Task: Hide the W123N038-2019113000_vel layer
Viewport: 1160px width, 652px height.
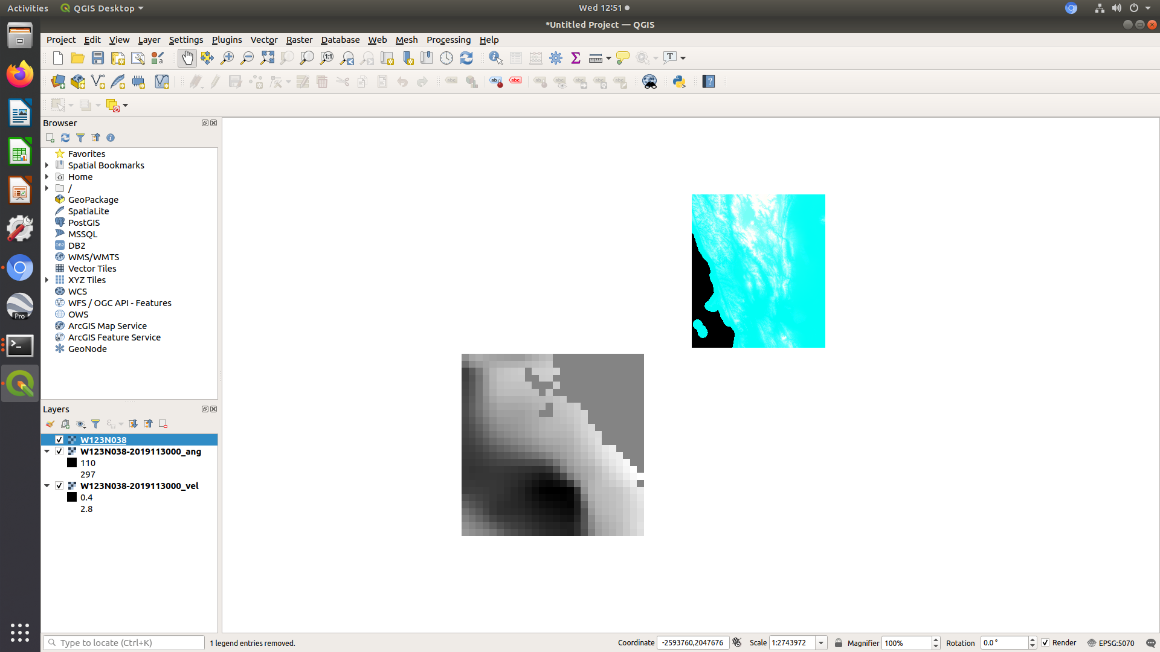Action: [59, 485]
